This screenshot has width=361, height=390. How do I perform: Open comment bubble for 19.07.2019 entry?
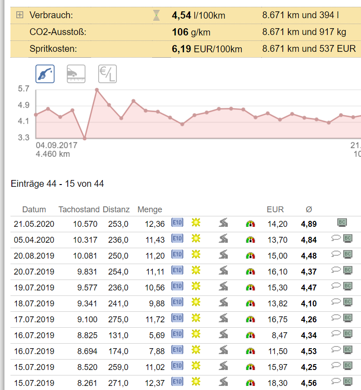(x=336, y=286)
